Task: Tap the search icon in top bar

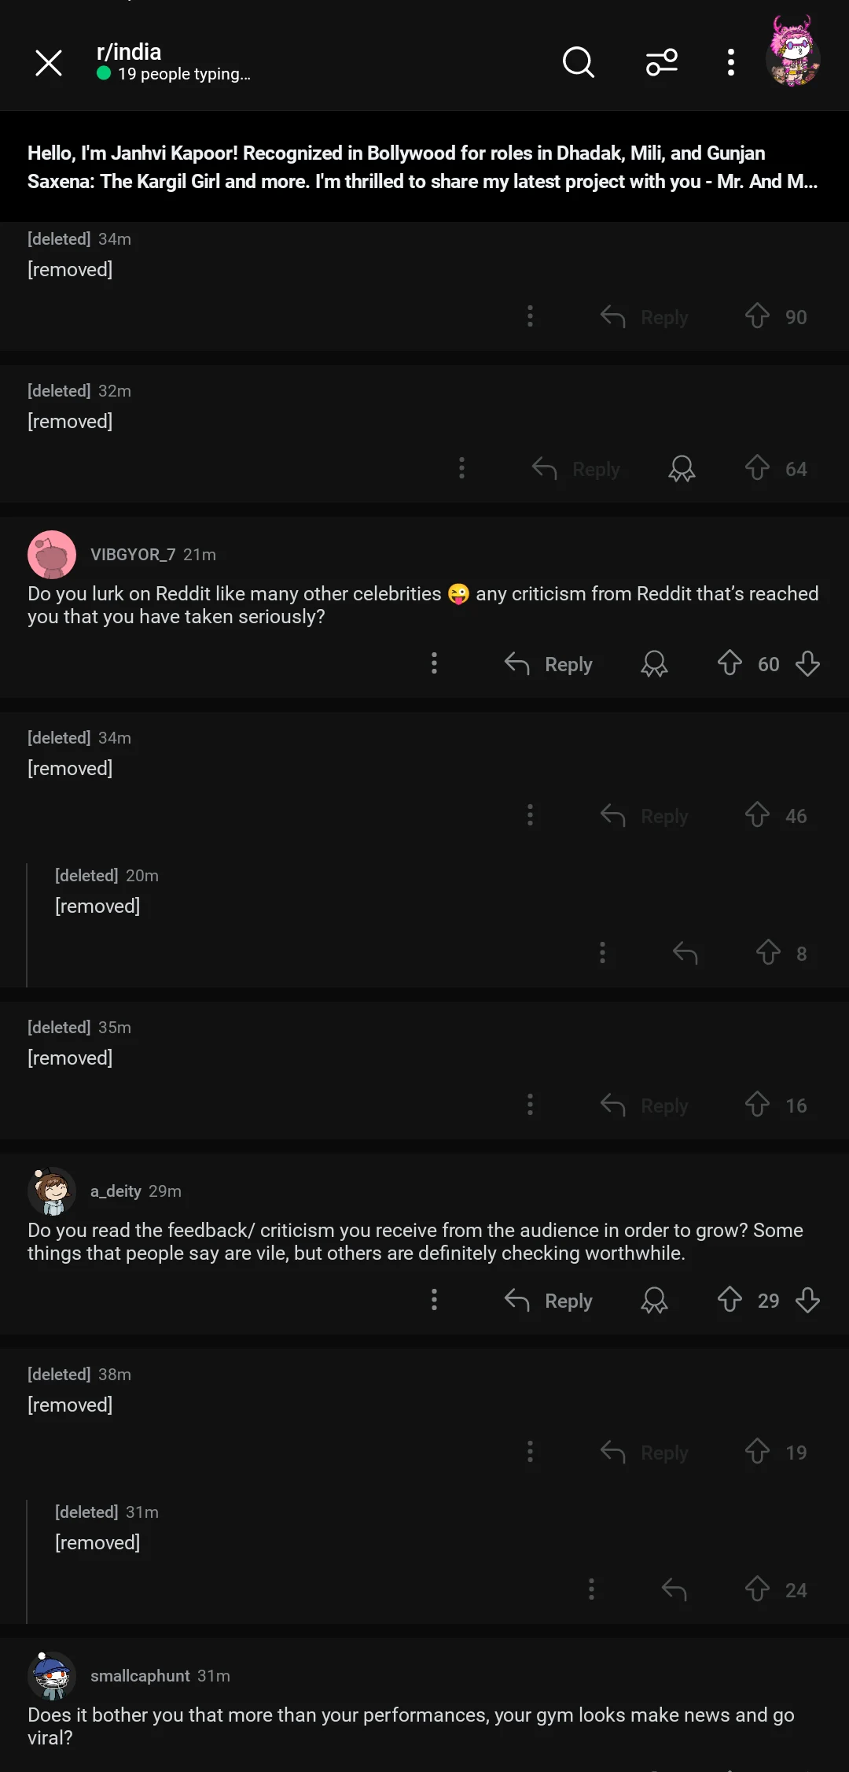Action: pos(579,63)
